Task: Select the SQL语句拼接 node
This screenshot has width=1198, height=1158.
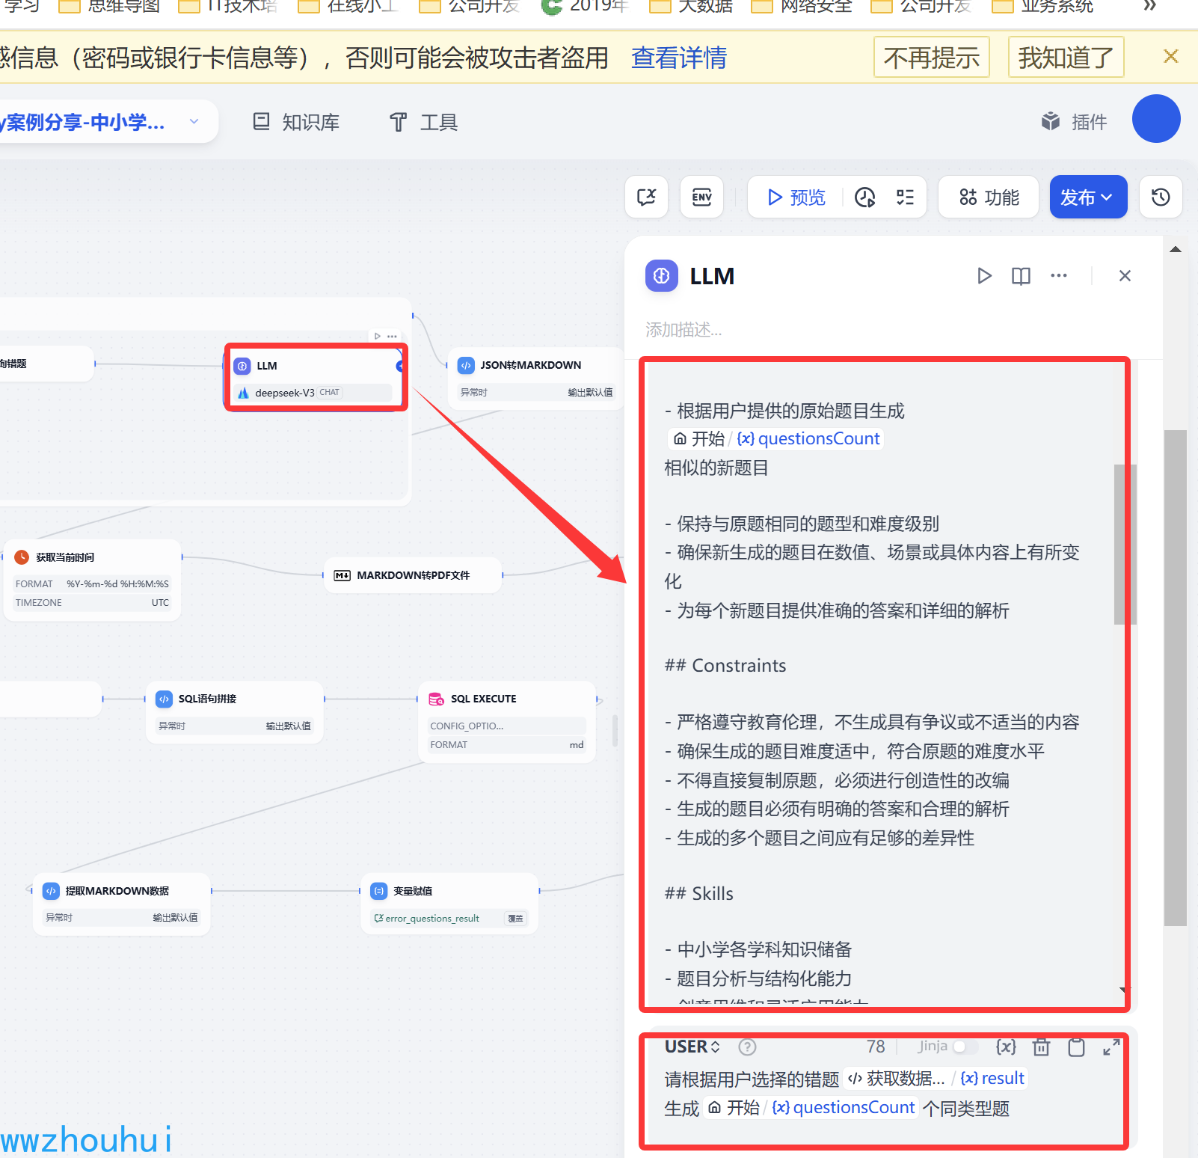Action: tap(235, 711)
